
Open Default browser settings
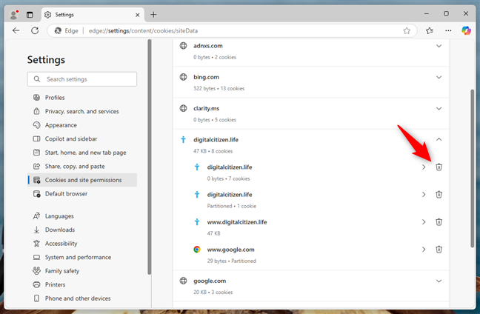pyautogui.click(x=82, y=194)
